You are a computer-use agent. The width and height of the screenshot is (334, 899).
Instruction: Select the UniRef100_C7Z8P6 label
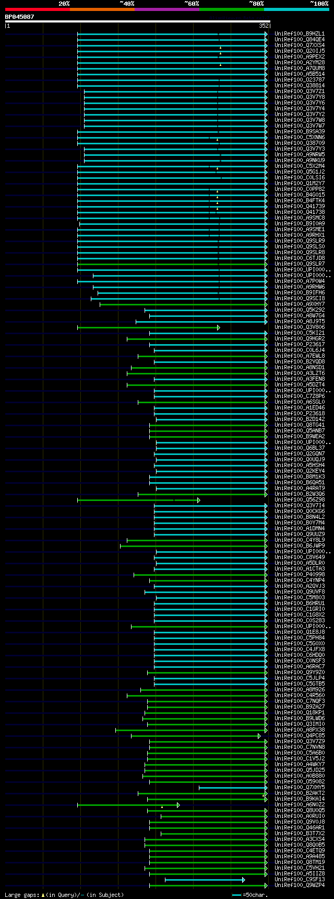300,396
